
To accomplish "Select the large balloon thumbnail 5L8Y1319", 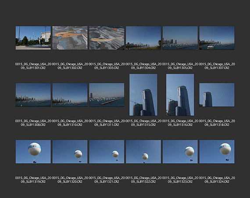I will click(33, 152).
